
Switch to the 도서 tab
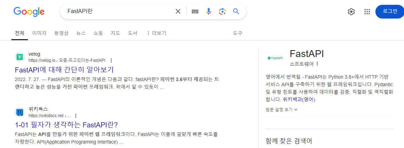(x=133, y=33)
